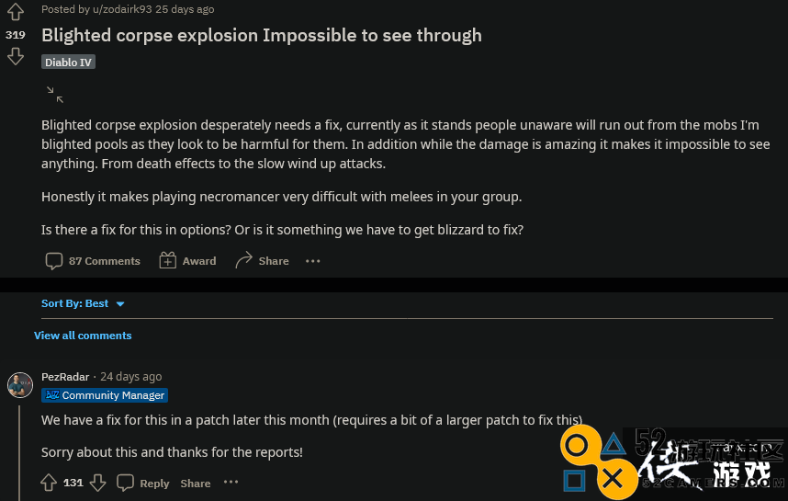Click the Community Manager flair badge
This screenshot has height=501, width=788.
105,395
